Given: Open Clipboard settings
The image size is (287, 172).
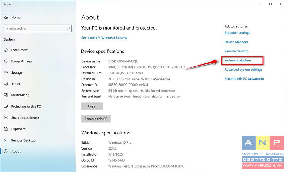Looking at the screenshot, I should (18, 129).
